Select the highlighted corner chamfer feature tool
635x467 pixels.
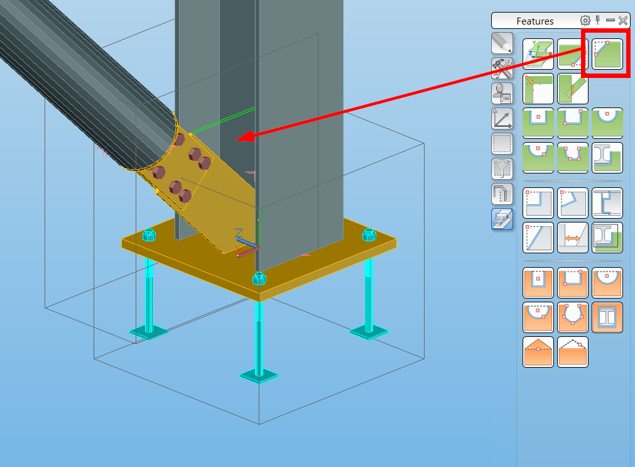(x=606, y=53)
